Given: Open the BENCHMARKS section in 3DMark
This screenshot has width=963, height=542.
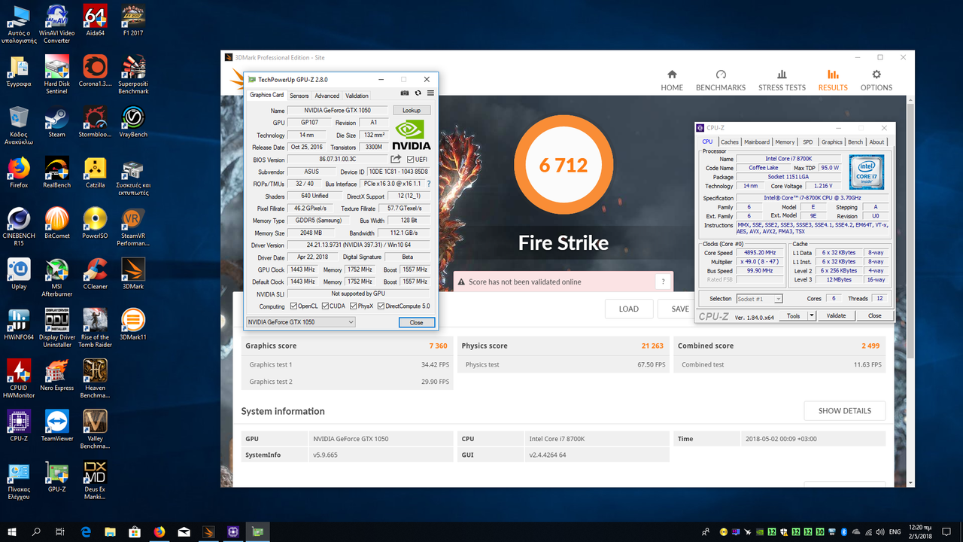Looking at the screenshot, I should [721, 81].
